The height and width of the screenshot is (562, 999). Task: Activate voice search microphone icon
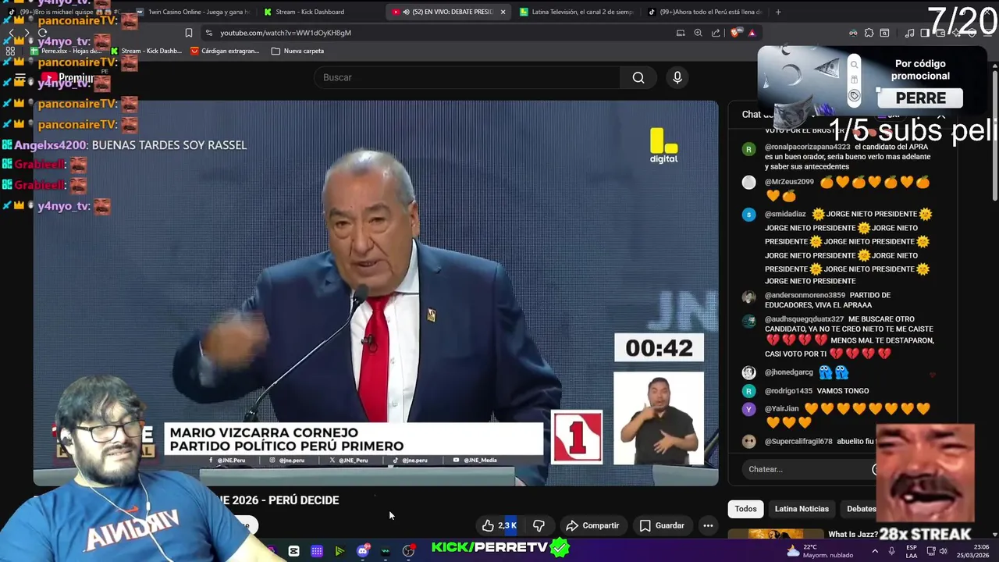pyautogui.click(x=677, y=77)
